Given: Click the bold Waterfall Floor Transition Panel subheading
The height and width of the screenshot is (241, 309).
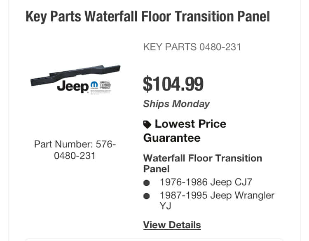Looking at the screenshot, I should tap(202, 163).
